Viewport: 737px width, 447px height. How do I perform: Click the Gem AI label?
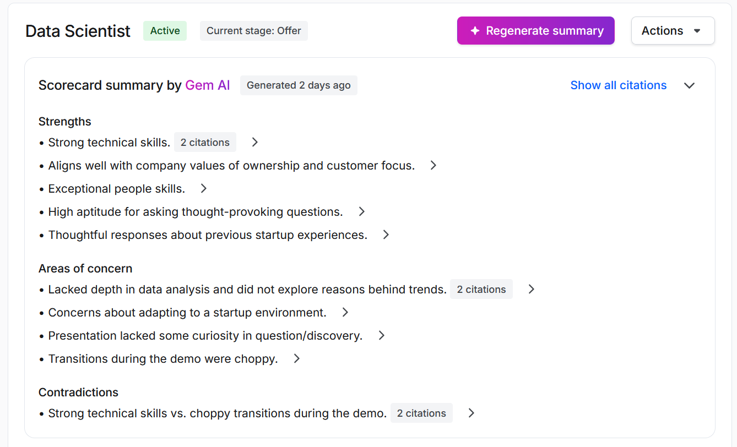point(208,85)
